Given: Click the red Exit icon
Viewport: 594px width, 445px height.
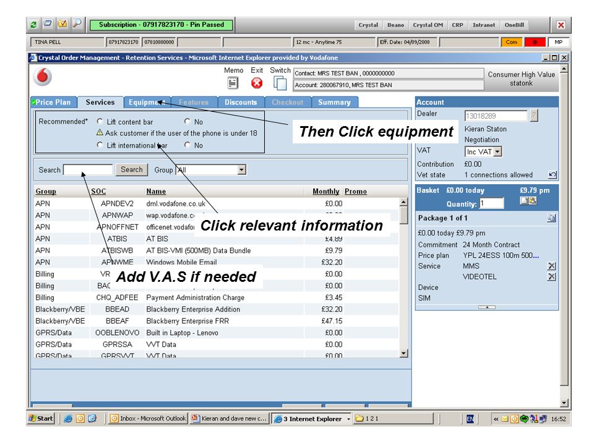Looking at the screenshot, I should coord(257,83).
